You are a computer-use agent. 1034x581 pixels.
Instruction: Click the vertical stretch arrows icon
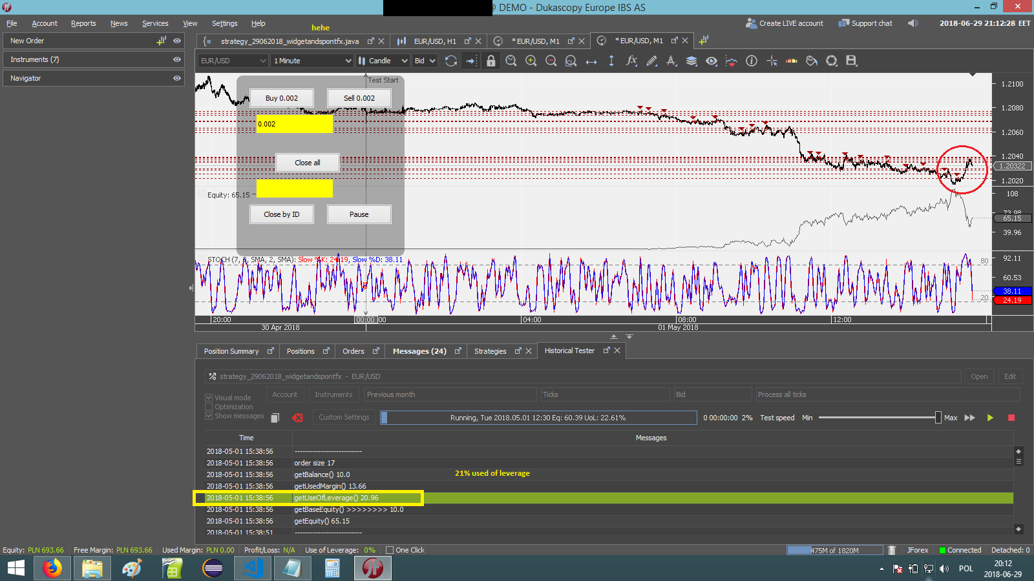point(611,61)
